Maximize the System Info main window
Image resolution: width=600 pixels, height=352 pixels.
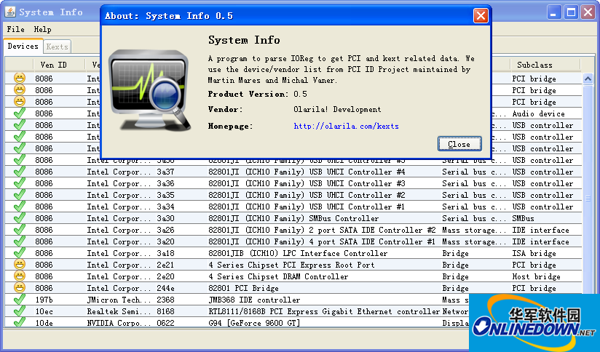pos(571,12)
